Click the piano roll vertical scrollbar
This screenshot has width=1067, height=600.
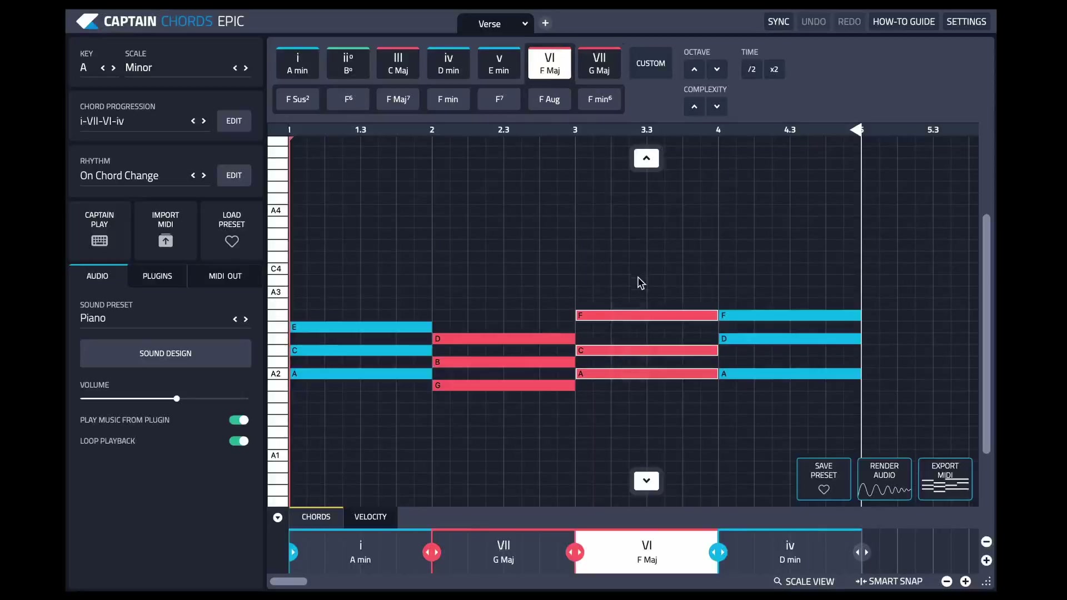986,333
